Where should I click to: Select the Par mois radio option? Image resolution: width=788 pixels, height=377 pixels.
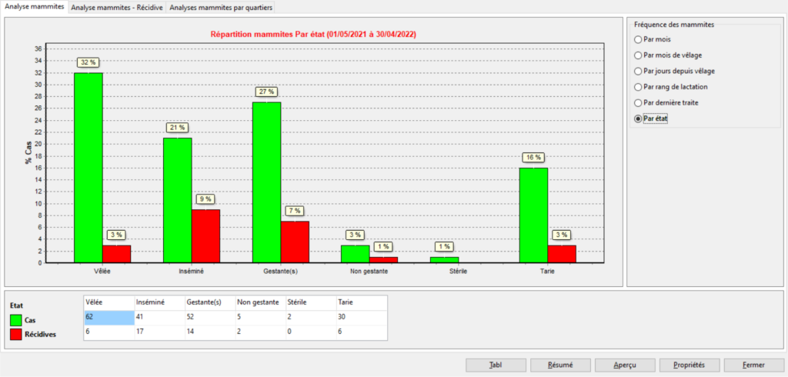coord(637,38)
